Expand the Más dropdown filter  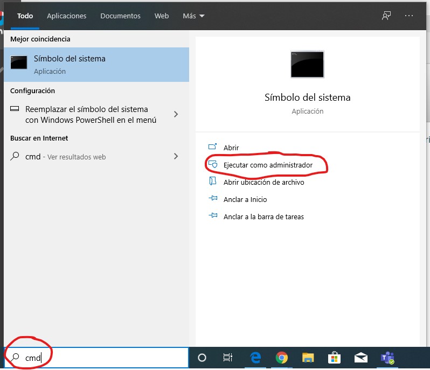[x=193, y=16]
